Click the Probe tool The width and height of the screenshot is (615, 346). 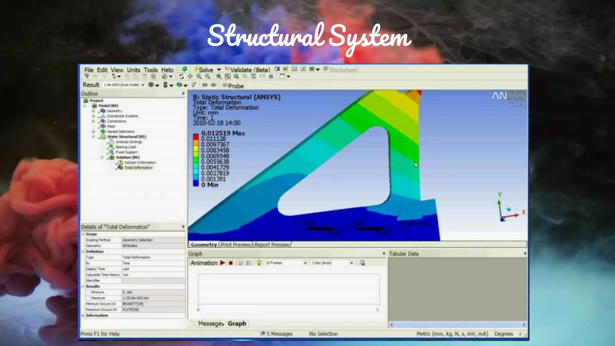[x=233, y=86]
